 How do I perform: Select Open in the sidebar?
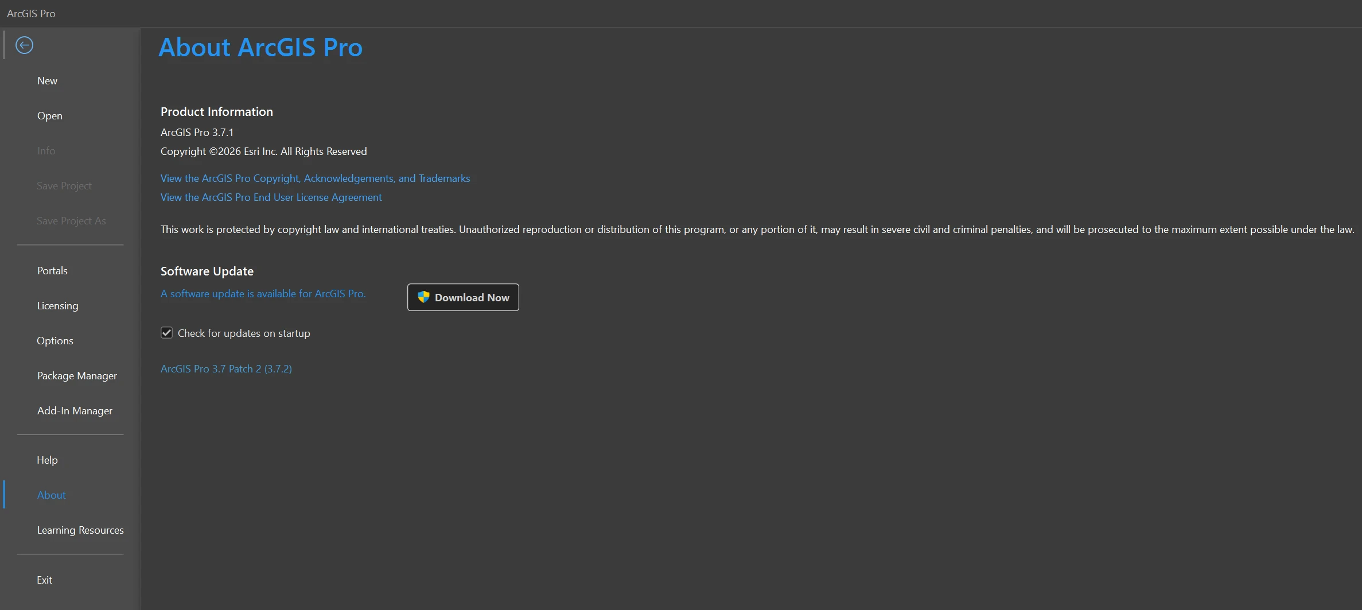pyautogui.click(x=50, y=116)
